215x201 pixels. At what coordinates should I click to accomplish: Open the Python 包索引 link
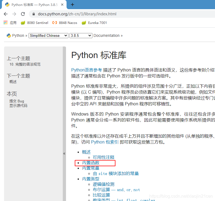[x=105, y=142]
